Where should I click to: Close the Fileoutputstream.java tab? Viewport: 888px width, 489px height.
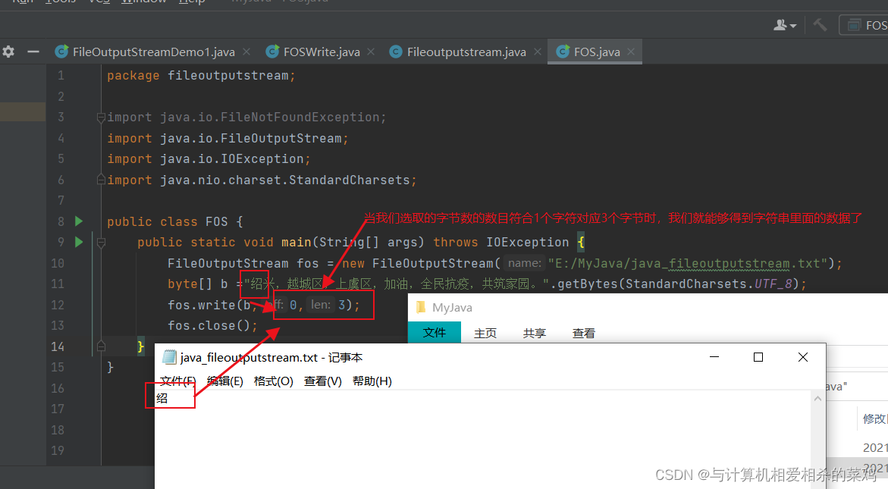click(538, 52)
